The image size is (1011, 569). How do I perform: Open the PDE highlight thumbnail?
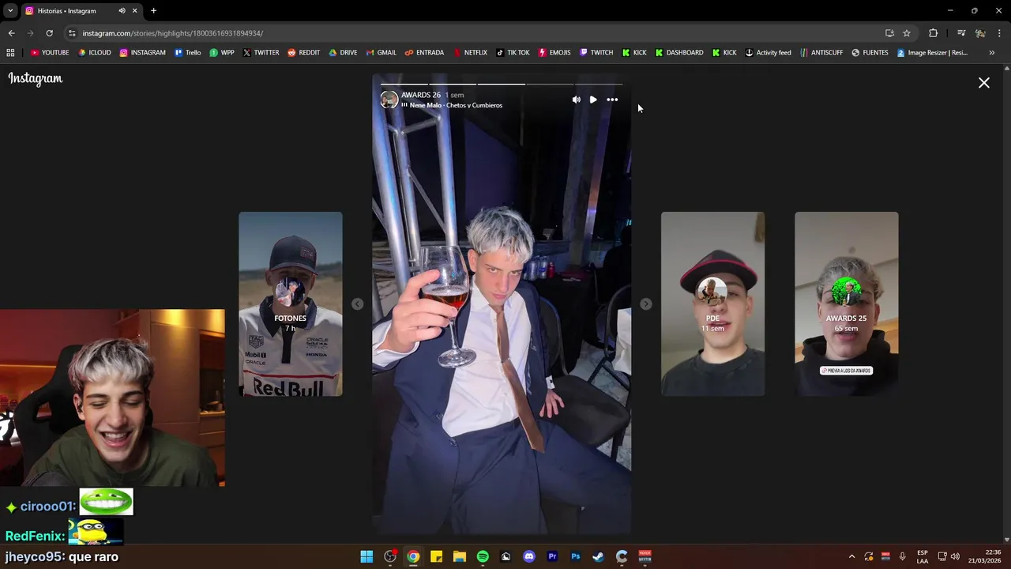click(x=712, y=303)
